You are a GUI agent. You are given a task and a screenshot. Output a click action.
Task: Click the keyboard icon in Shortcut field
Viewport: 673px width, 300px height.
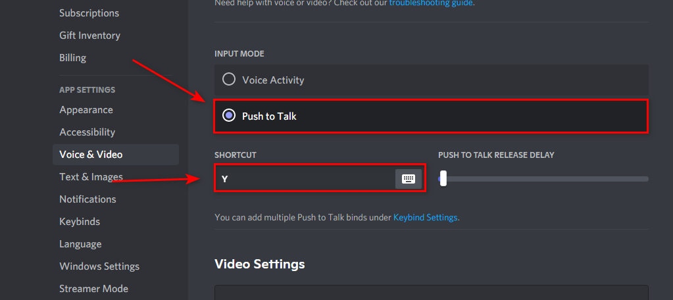[x=409, y=179]
